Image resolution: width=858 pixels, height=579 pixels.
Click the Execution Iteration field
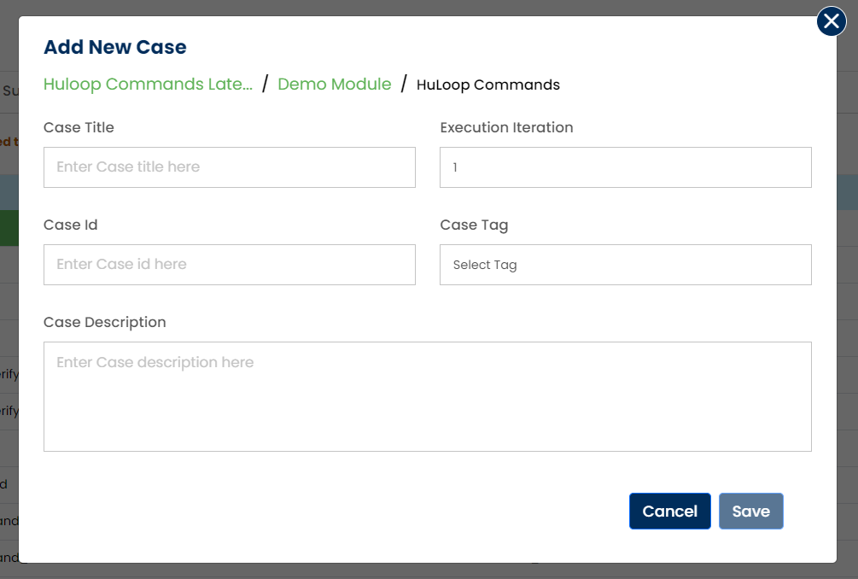626,167
